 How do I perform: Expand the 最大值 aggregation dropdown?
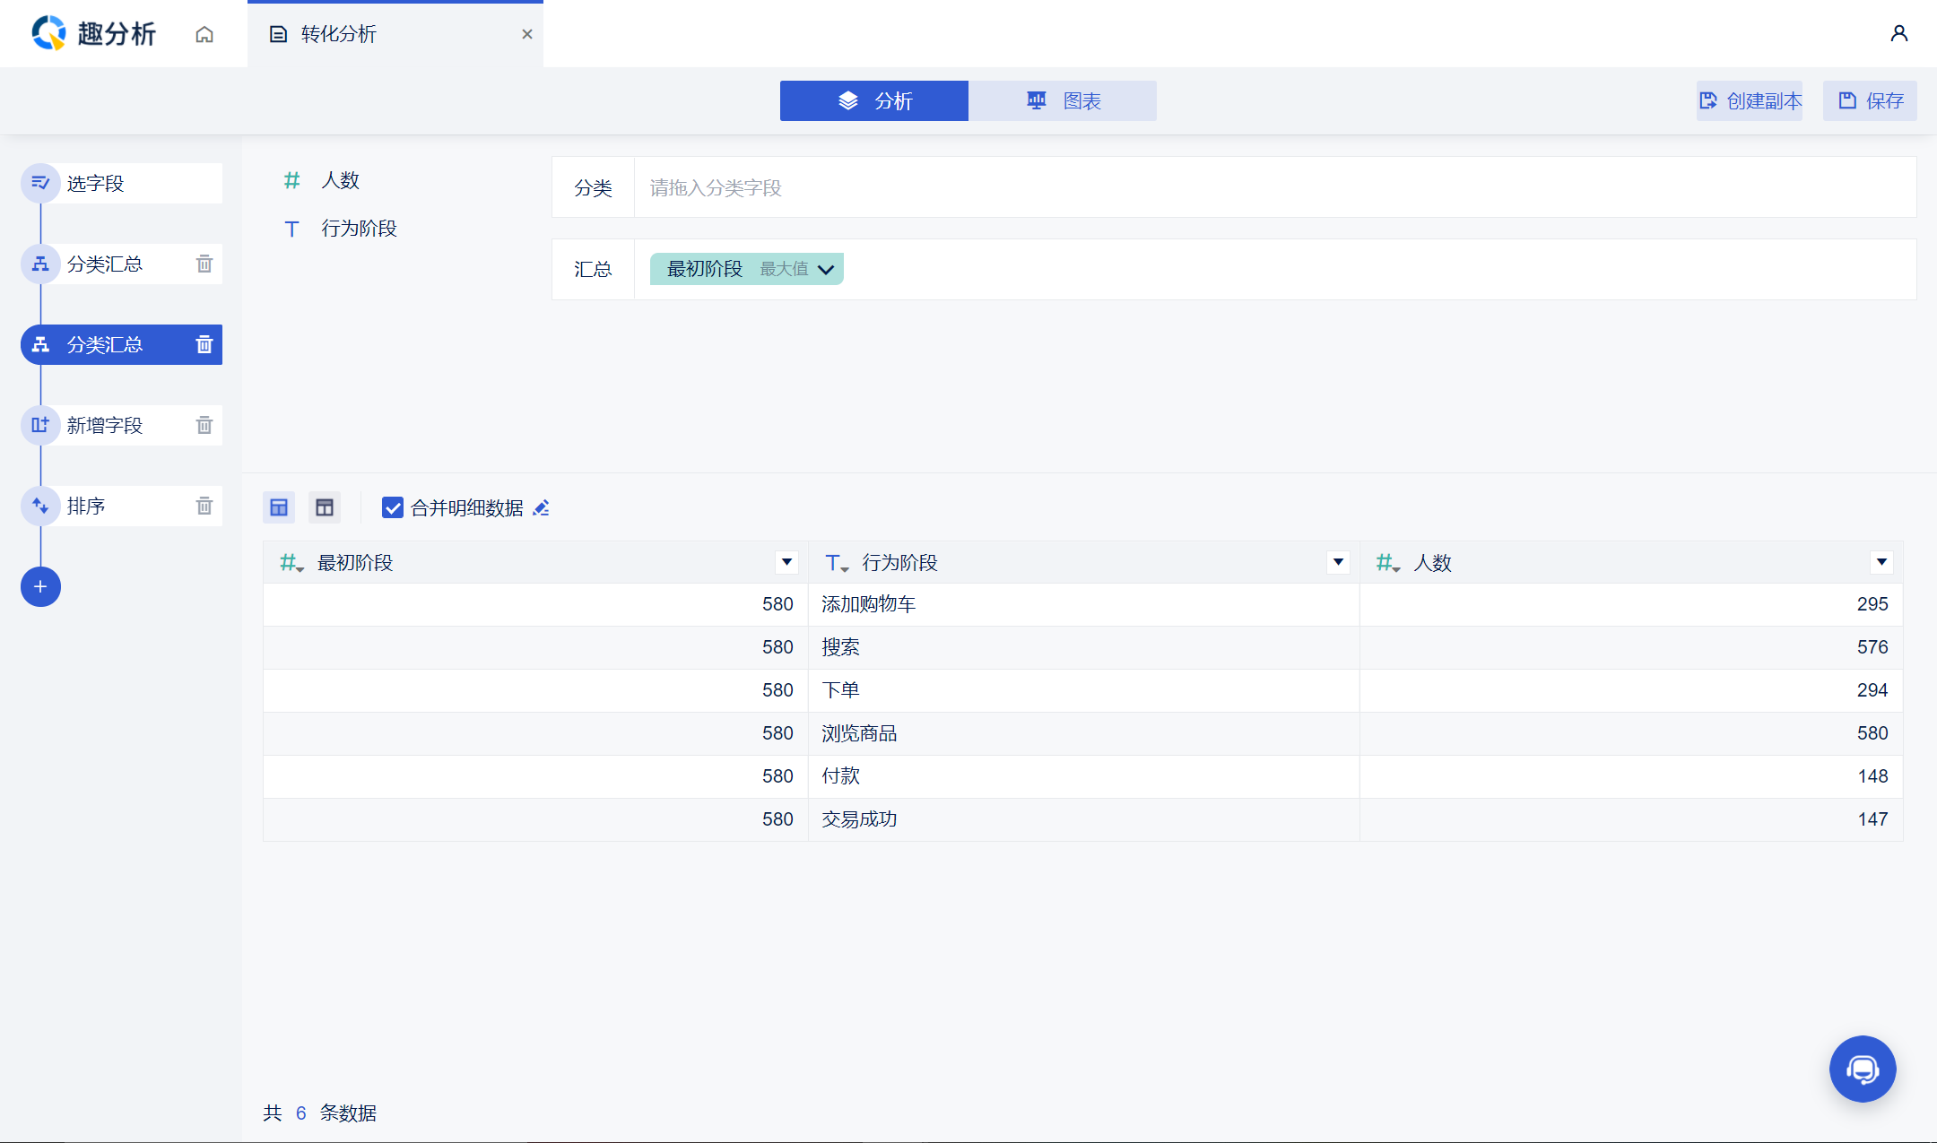click(x=825, y=269)
